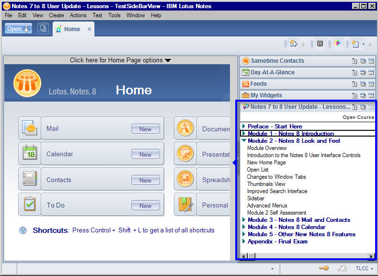Open the Day-At-A-Glance panel menu icon
Image resolution: width=378 pixels, height=276 pixels.
pyautogui.click(x=355, y=72)
